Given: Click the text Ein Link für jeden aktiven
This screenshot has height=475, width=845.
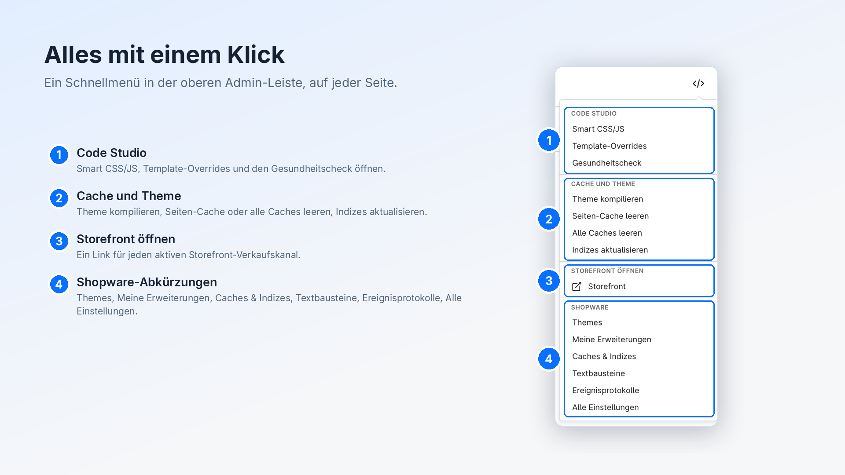Looking at the screenshot, I should coord(188,255).
